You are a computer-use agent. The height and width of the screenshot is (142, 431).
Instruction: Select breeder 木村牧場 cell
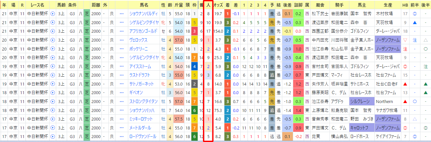point(388,14)
